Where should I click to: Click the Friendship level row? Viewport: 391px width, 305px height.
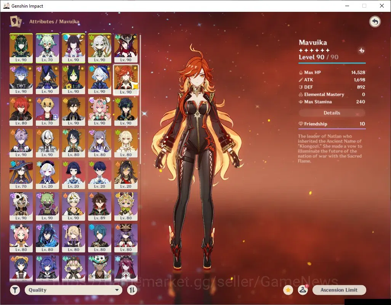tap(332, 124)
